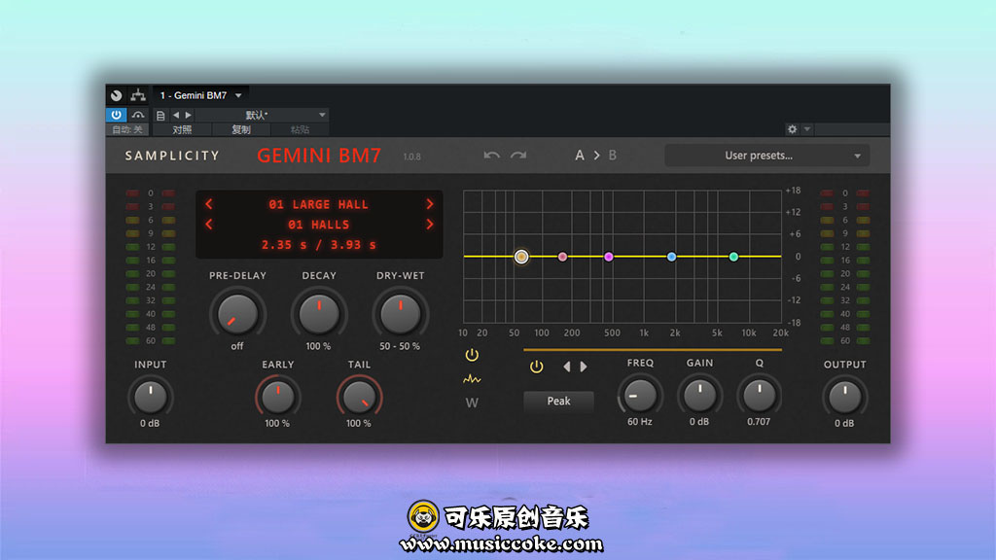The height and width of the screenshot is (560, 996).
Task: Click the 复制 copy button
Action: [x=241, y=129]
